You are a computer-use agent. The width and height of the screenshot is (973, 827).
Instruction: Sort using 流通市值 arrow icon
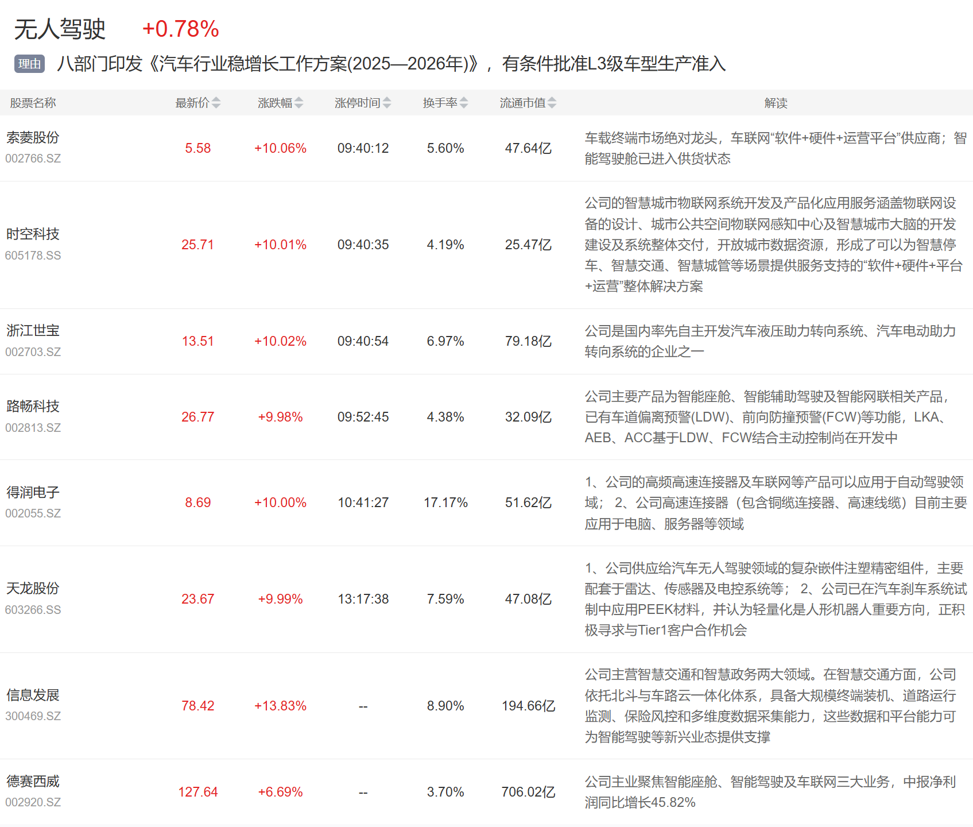(552, 103)
